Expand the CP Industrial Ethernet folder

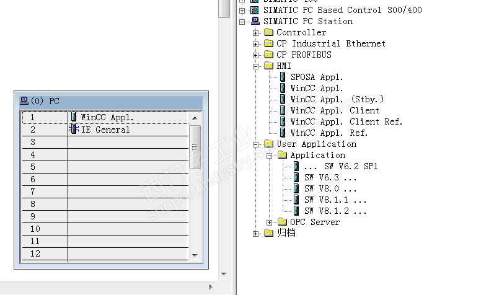click(255, 44)
